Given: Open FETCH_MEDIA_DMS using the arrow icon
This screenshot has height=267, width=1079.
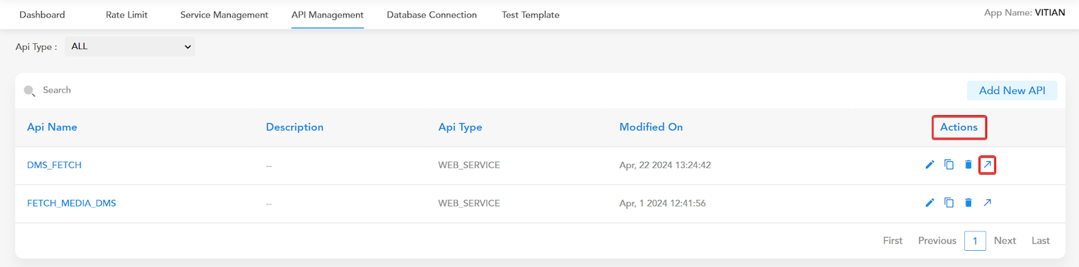Looking at the screenshot, I should tap(987, 202).
